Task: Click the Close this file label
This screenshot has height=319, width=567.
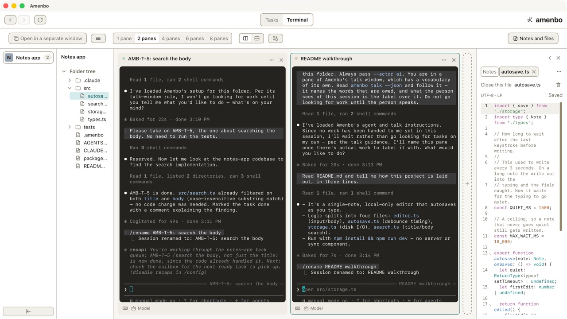Action: point(496,85)
